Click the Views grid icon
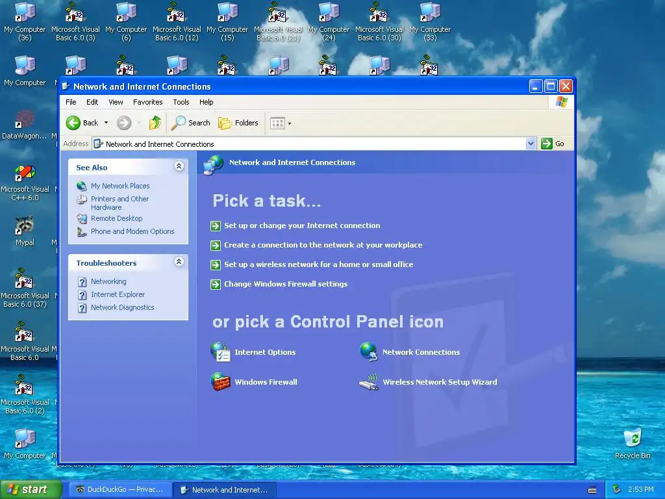 pos(277,123)
